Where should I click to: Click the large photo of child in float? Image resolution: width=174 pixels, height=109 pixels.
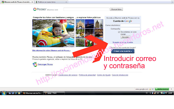point(53,33)
